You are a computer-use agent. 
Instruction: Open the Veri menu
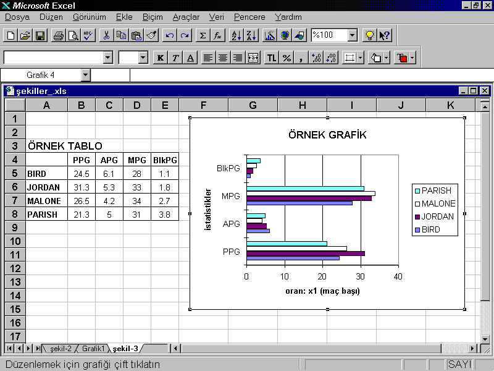coord(217,17)
